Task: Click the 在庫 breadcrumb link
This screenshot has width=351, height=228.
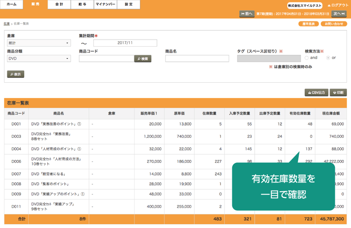Action: tap(7, 23)
